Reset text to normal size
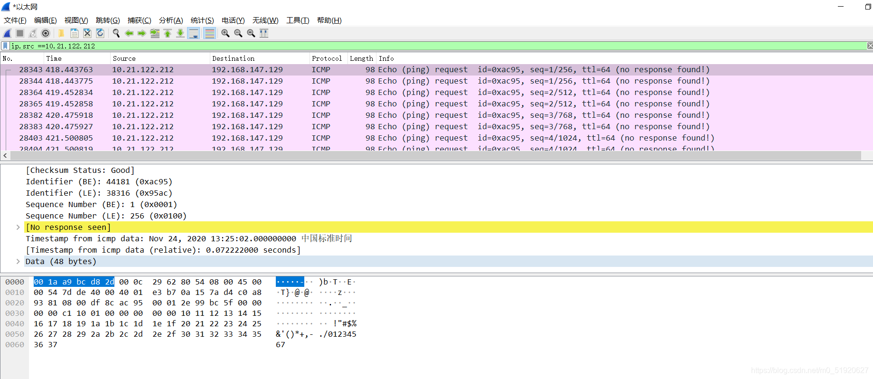 [251, 33]
